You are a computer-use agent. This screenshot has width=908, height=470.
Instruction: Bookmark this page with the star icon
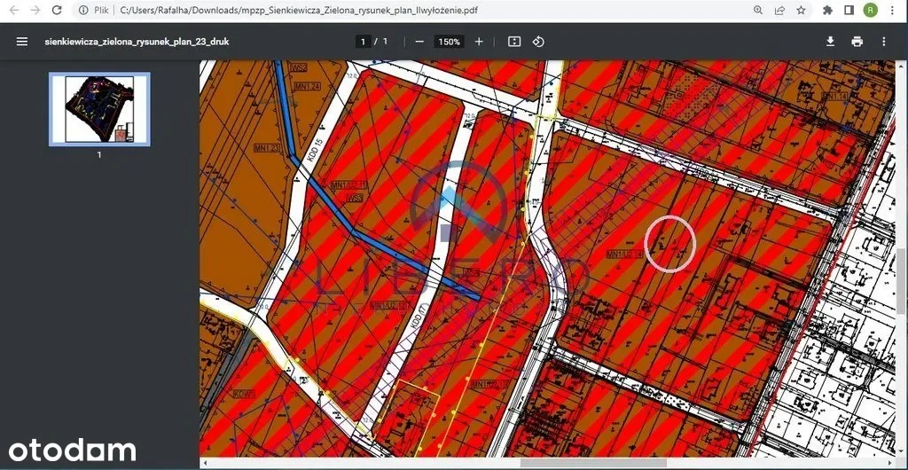tap(801, 11)
